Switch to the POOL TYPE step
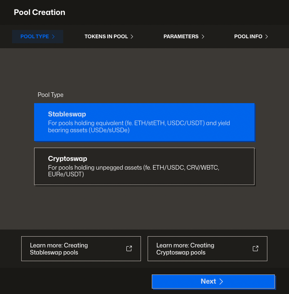289x294 pixels. pyautogui.click(x=35, y=37)
